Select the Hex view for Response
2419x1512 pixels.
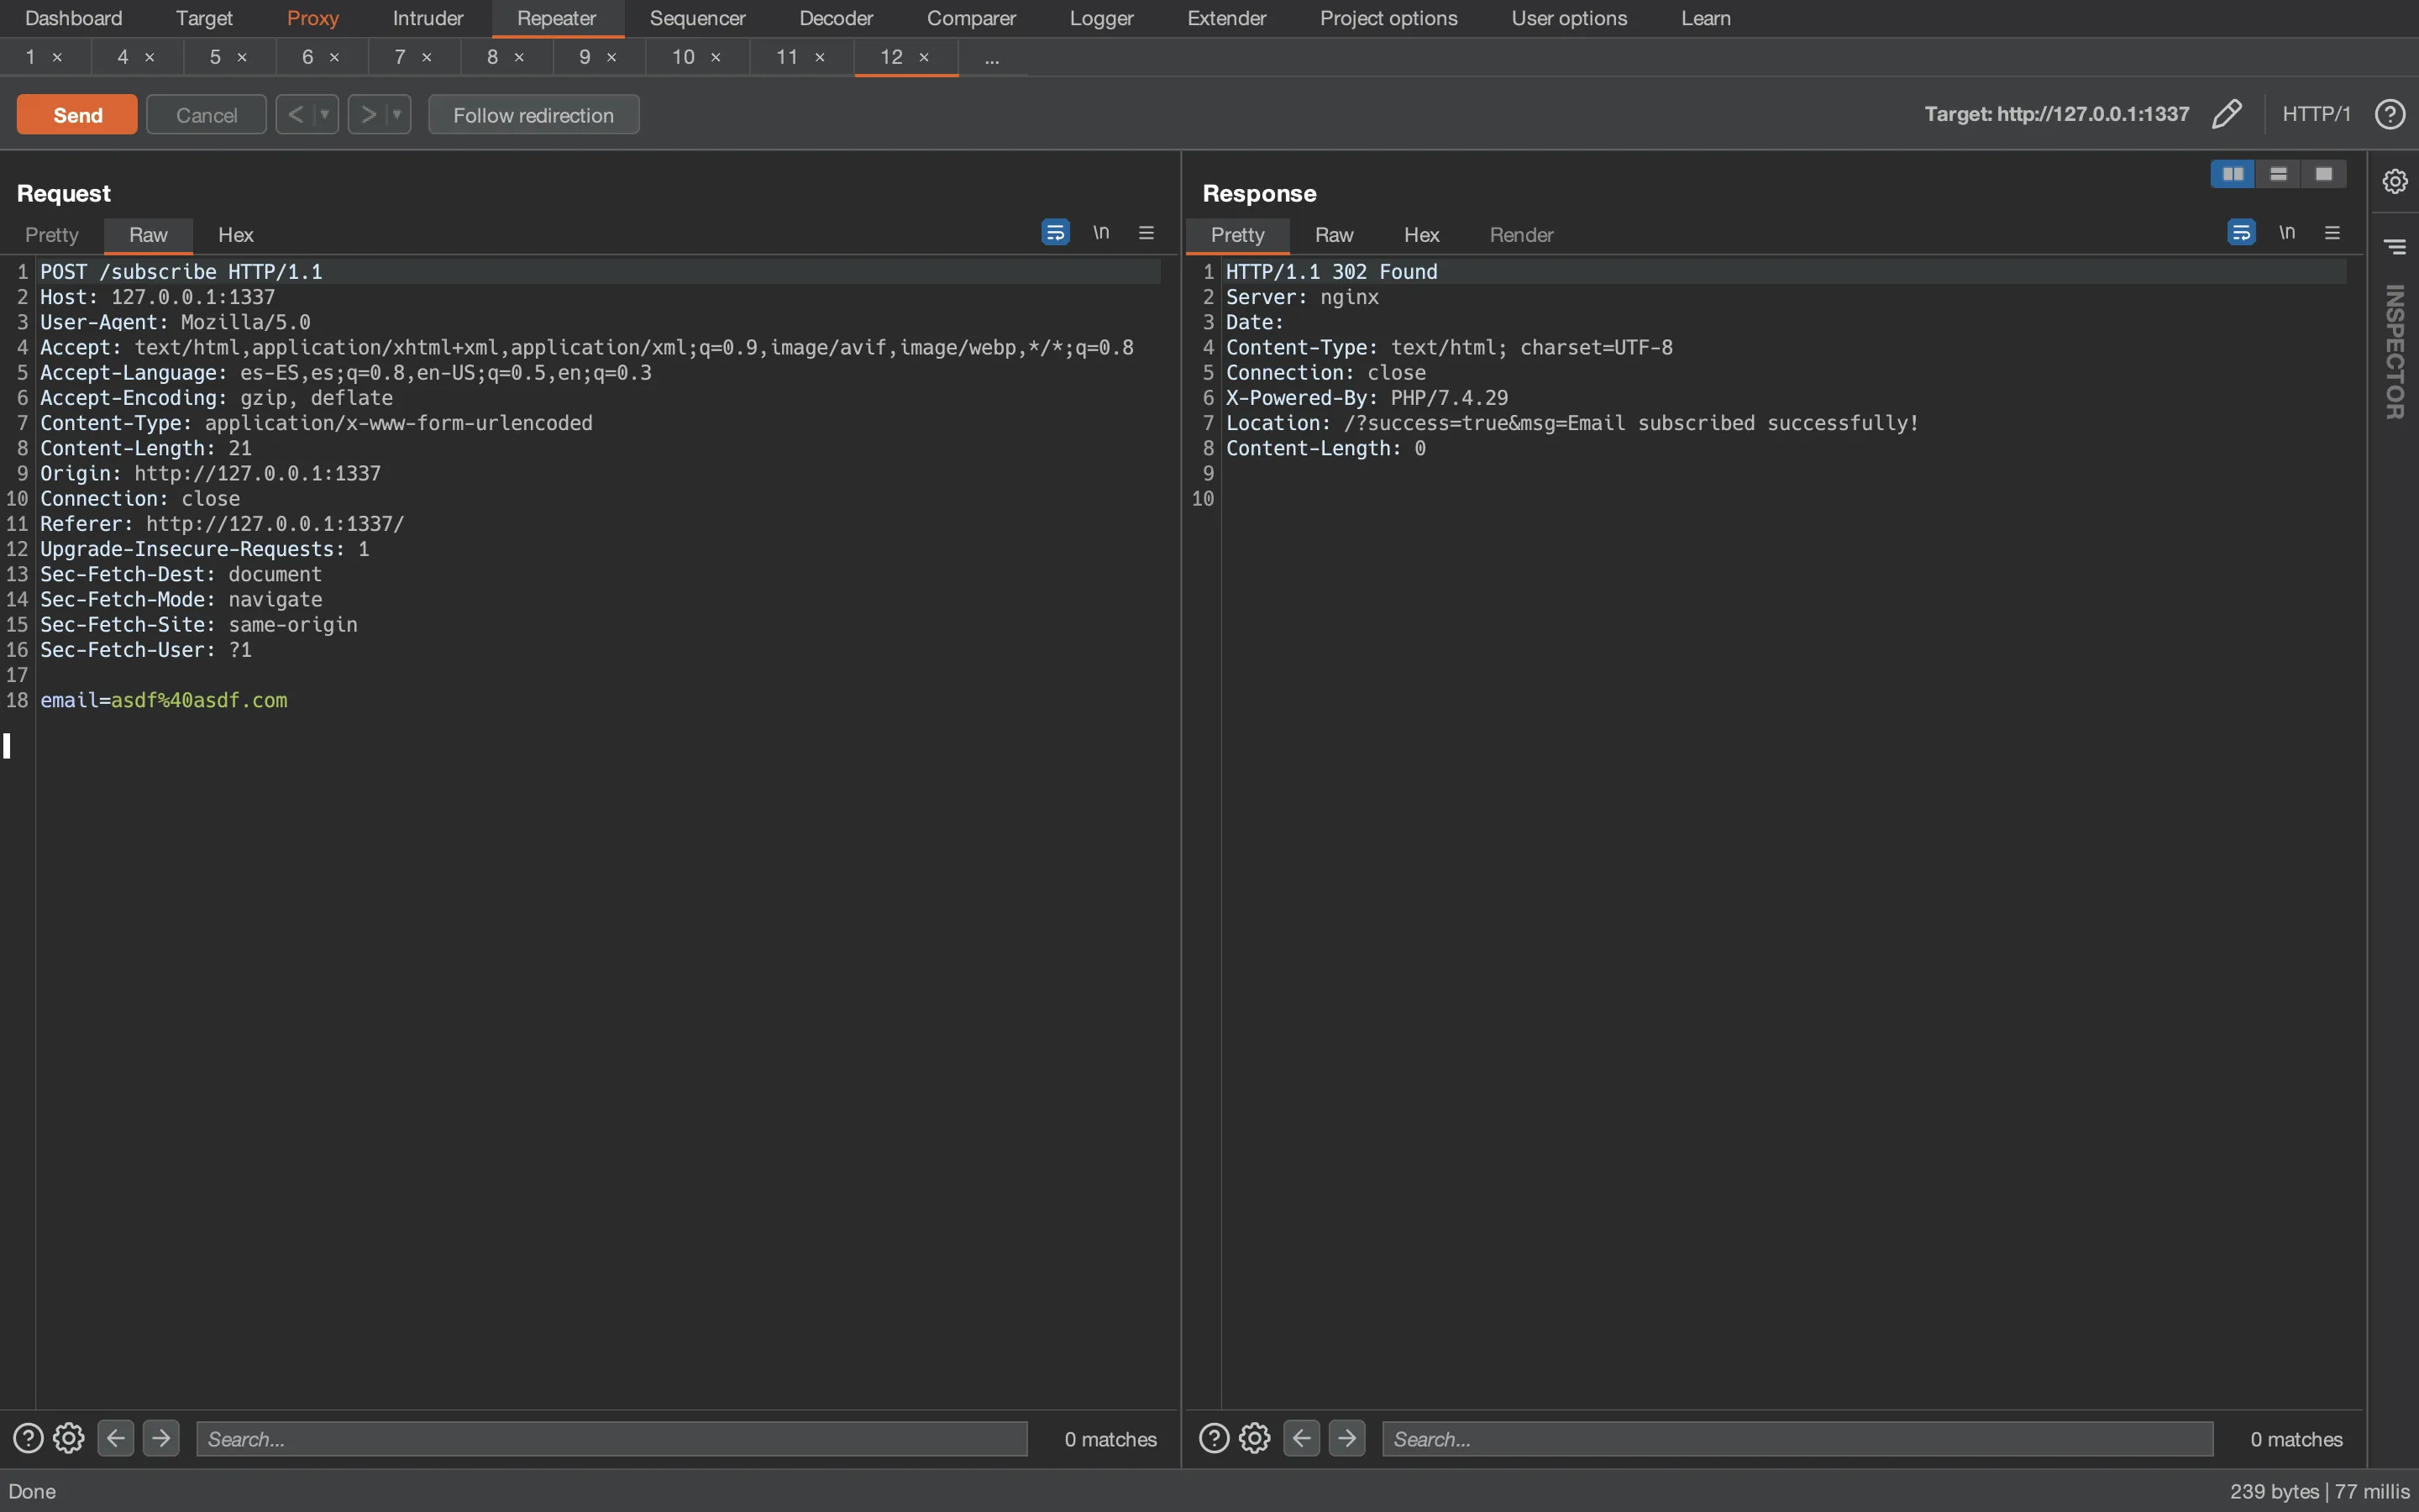click(1421, 232)
